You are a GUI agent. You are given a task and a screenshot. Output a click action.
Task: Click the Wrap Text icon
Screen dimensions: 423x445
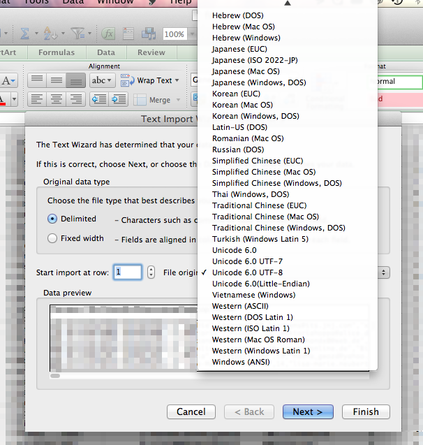[127, 80]
